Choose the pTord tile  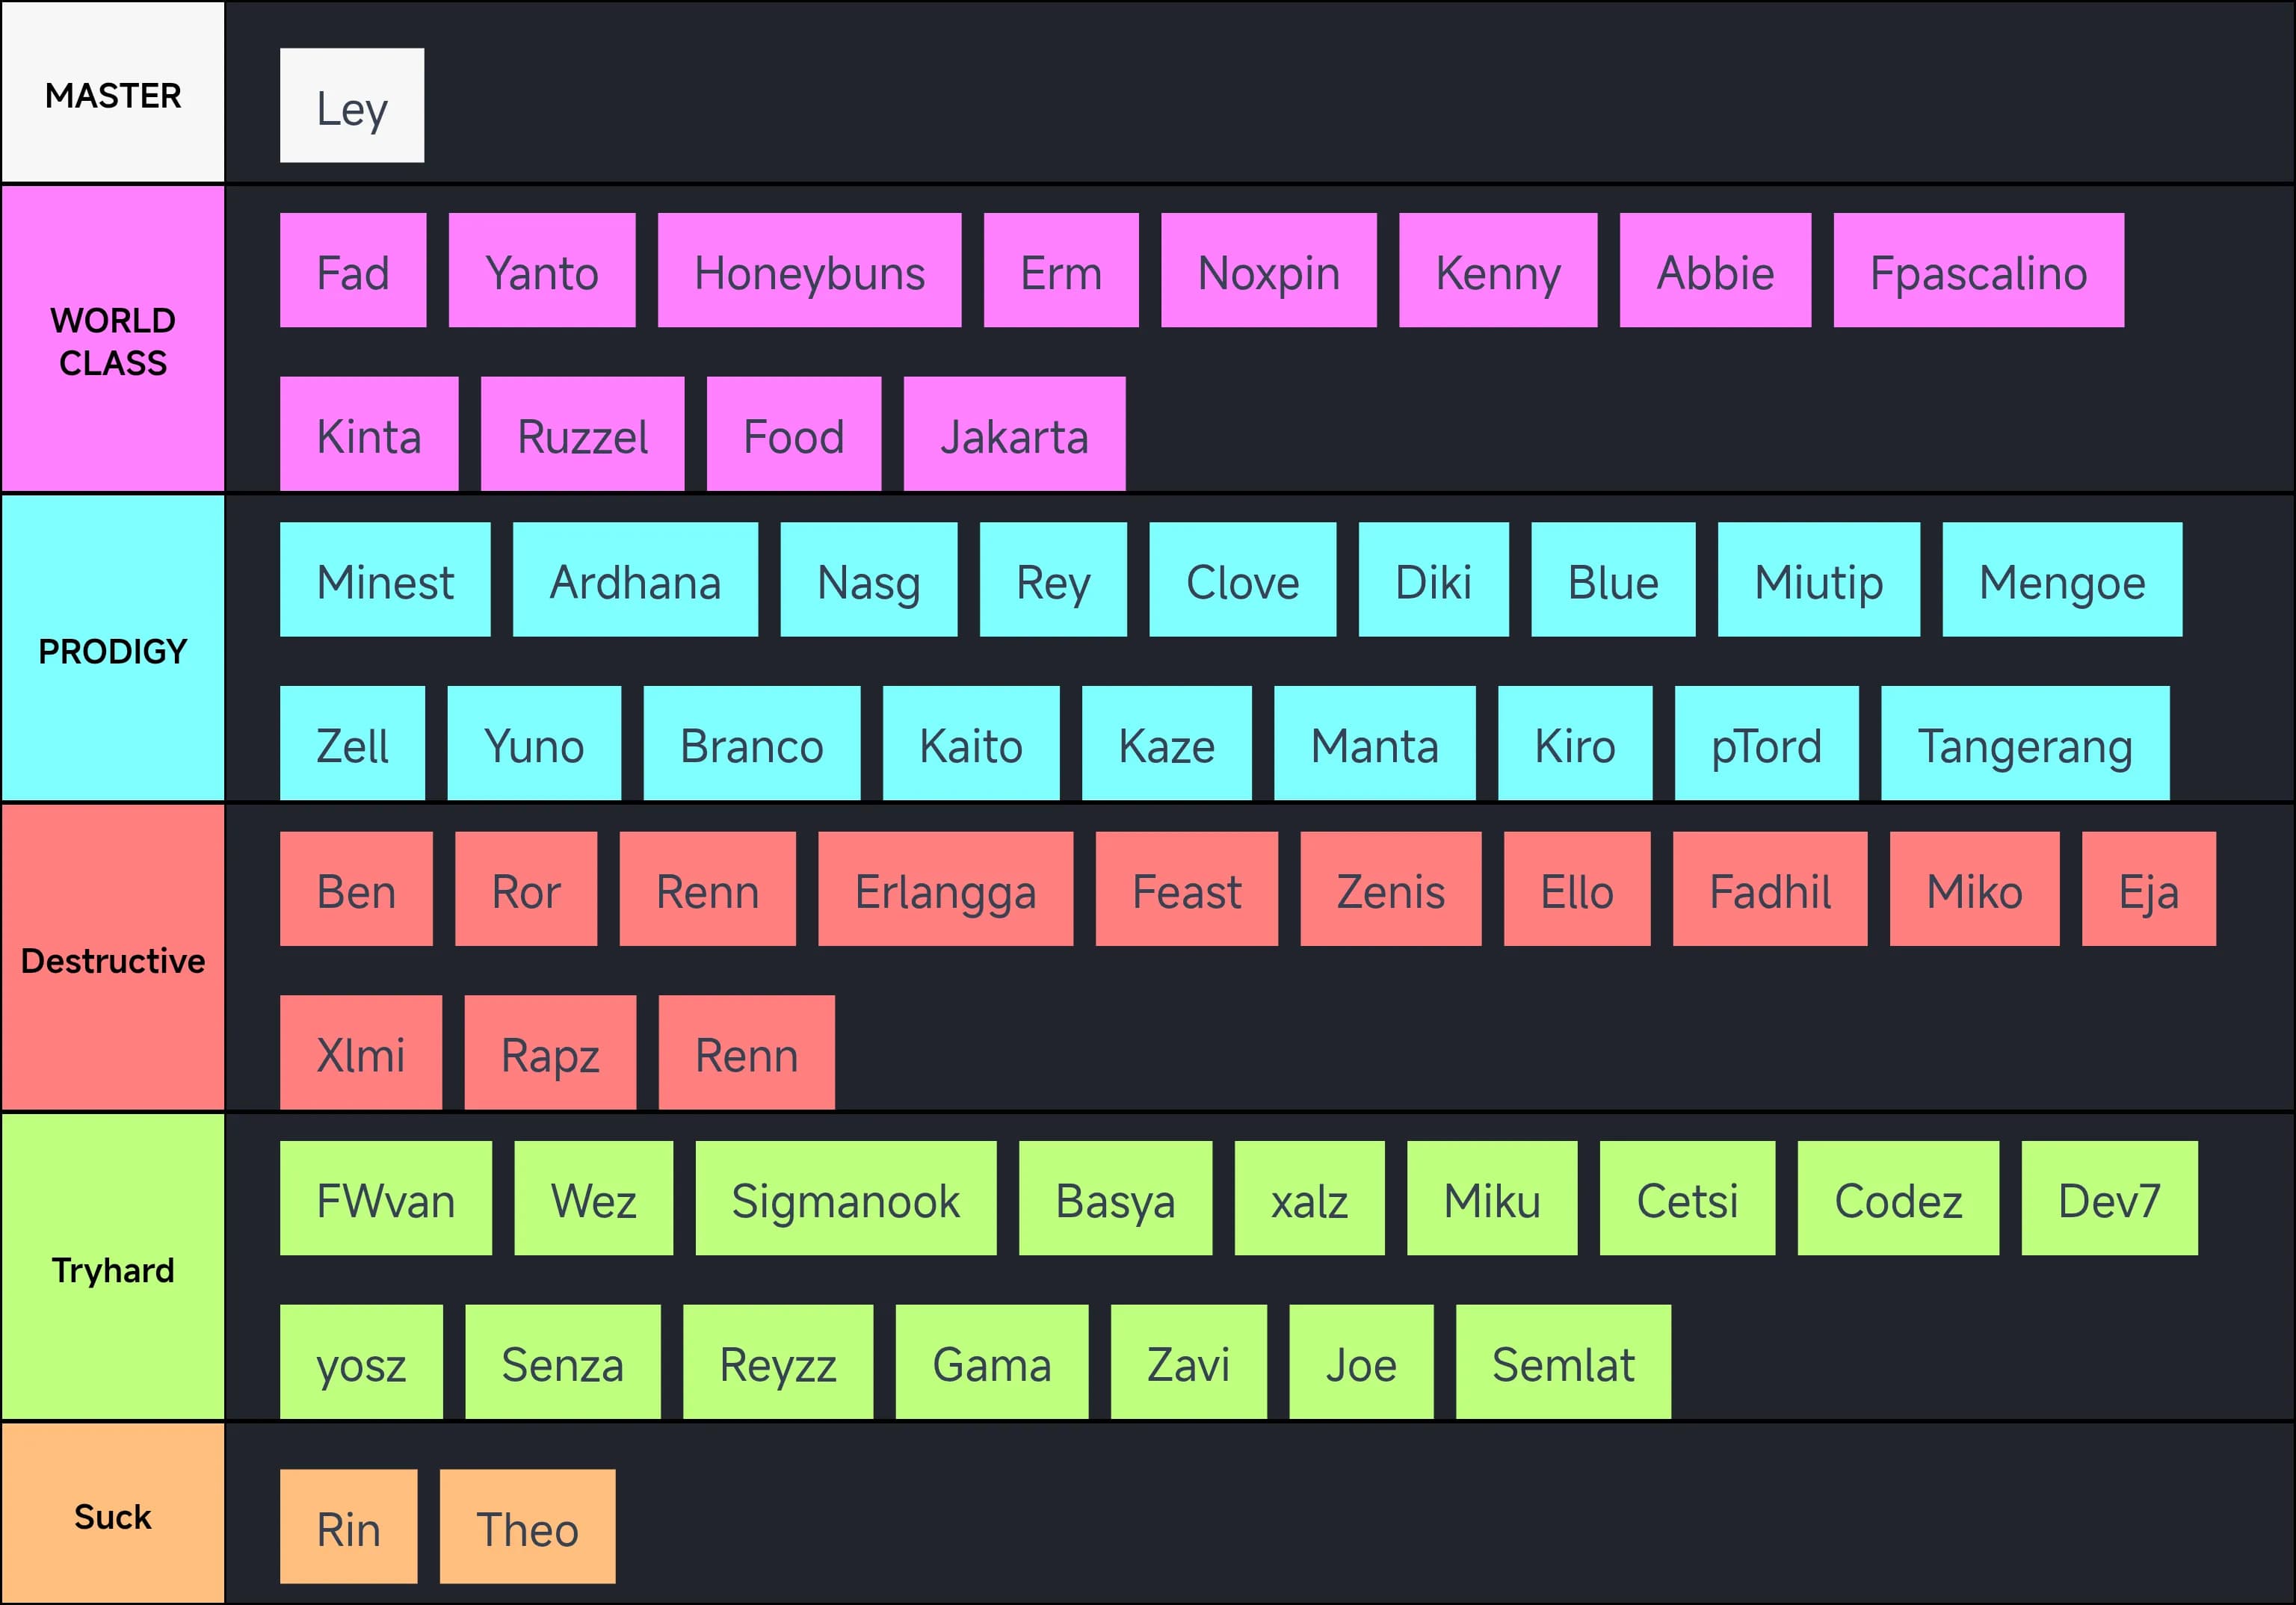pos(1766,744)
